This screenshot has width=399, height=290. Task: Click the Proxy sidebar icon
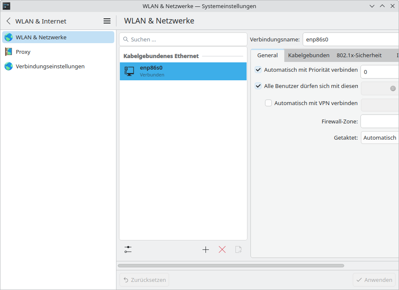click(9, 52)
